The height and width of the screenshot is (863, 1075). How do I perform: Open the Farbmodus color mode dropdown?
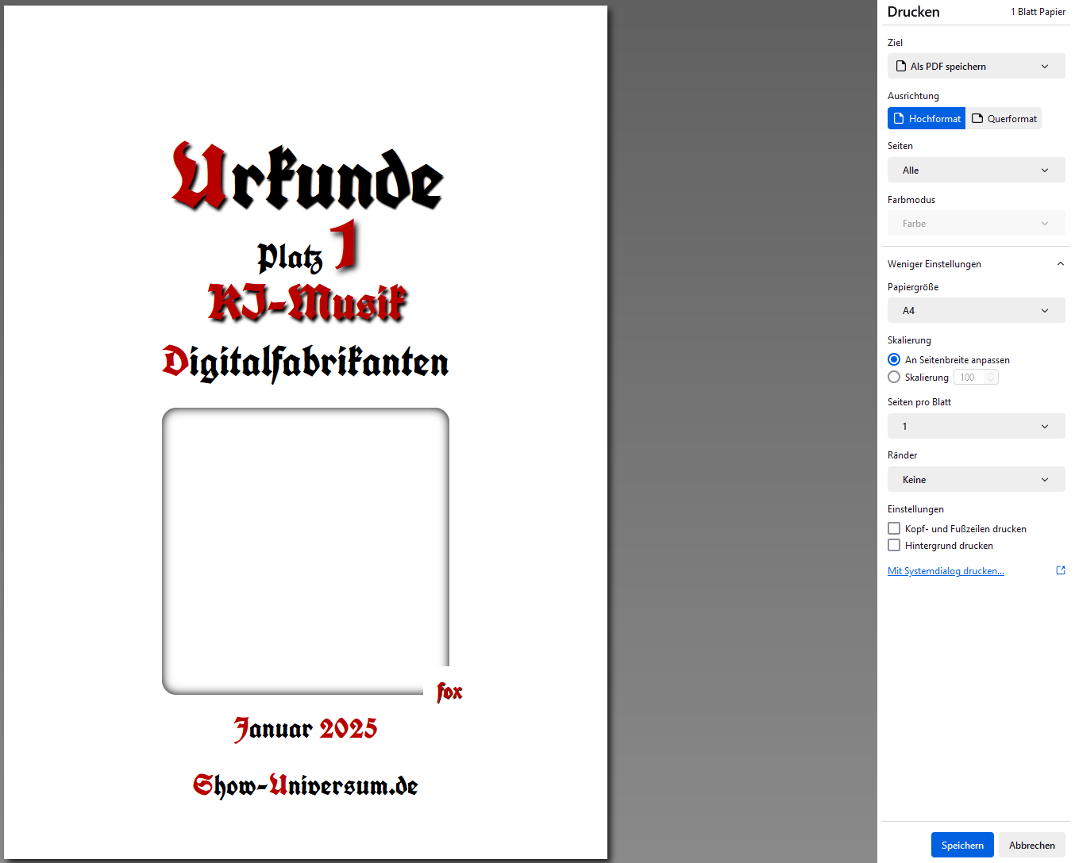[x=976, y=224]
